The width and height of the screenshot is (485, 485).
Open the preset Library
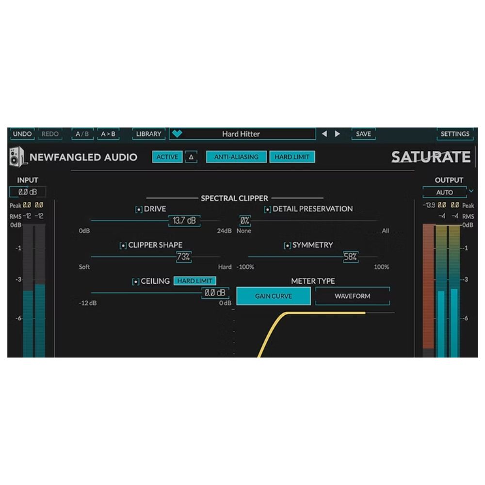point(149,134)
